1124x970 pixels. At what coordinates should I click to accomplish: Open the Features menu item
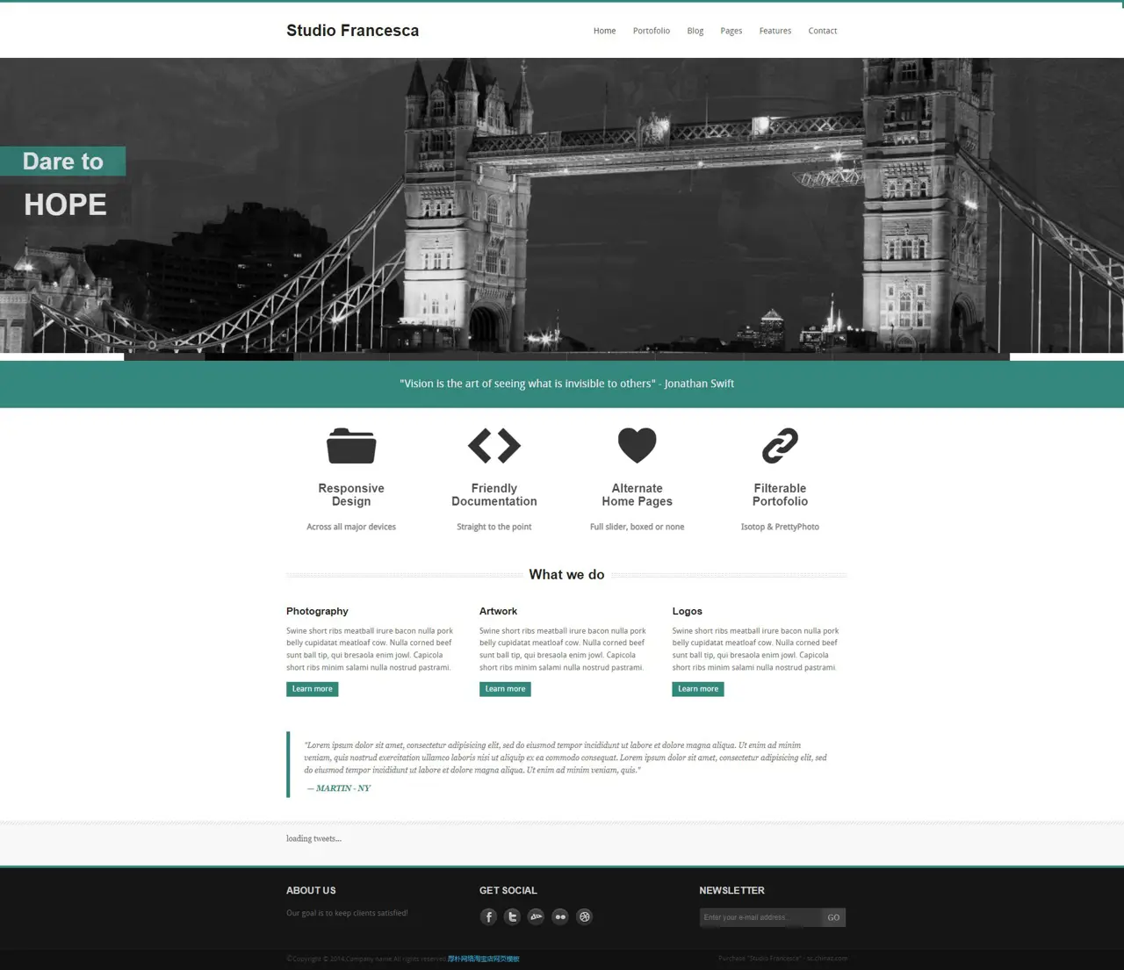click(x=775, y=31)
